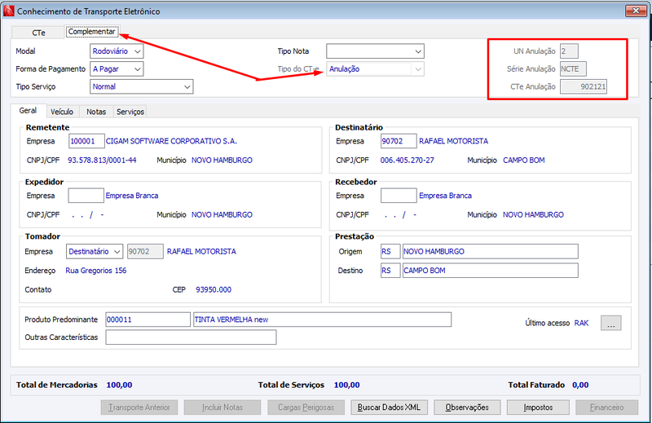
Task: Click the address Rua Gregorios 156
Action: pyautogui.click(x=96, y=271)
